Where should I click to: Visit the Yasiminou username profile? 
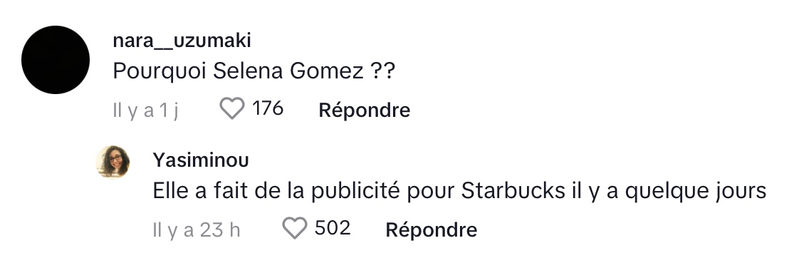[x=201, y=160]
